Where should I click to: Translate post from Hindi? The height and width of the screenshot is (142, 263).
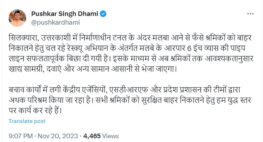27,121
